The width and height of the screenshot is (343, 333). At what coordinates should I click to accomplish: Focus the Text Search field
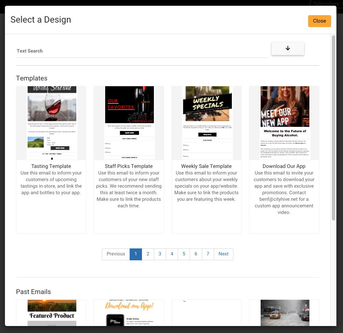(x=142, y=51)
